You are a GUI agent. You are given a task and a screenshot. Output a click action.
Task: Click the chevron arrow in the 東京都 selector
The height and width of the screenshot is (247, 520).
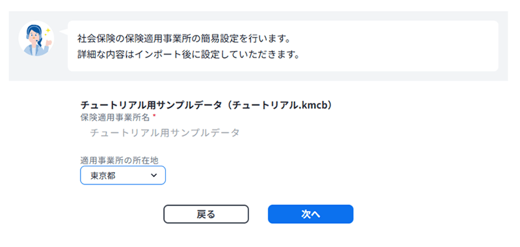pyautogui.click(x=153, y=175)
